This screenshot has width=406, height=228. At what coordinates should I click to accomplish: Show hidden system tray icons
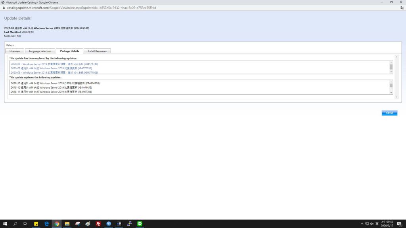point(362,224)
